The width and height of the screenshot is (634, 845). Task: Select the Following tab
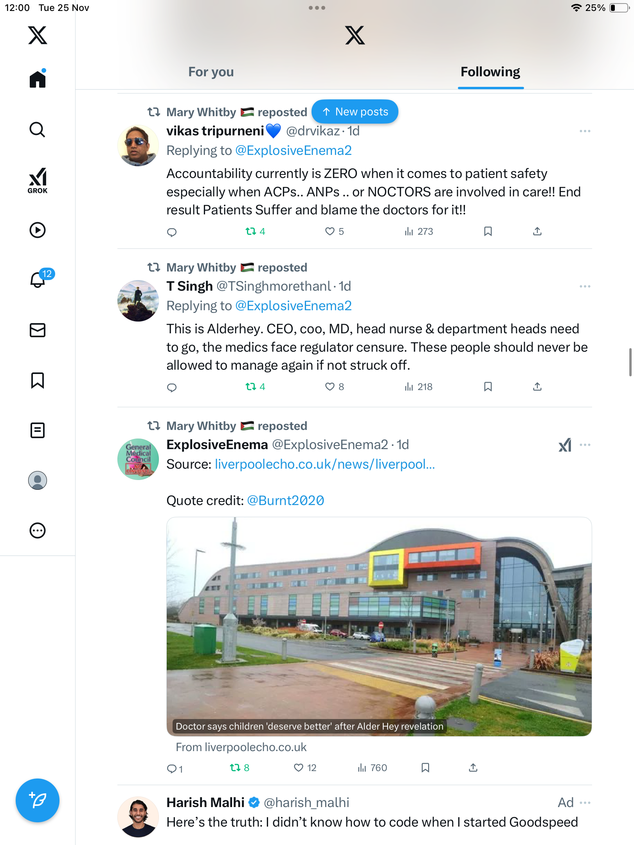tap(490, 72)
